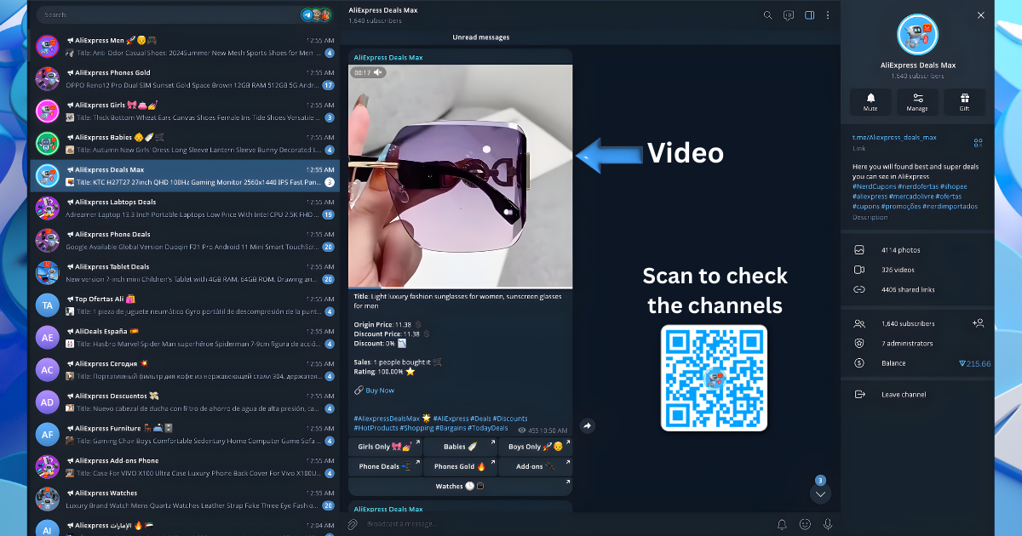This screenshot has width=1022, height=536.
Task: Send a Gift from channel info
Action: click(964, 102)
